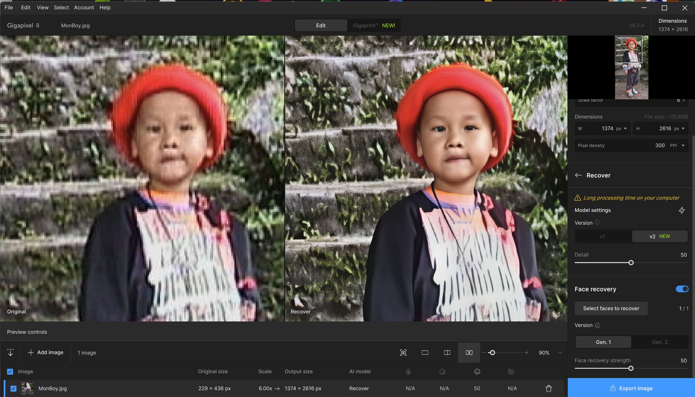Switch to split view layout icon
The image size is (695, 397).
pyautogui.click(x=447, y=353)
